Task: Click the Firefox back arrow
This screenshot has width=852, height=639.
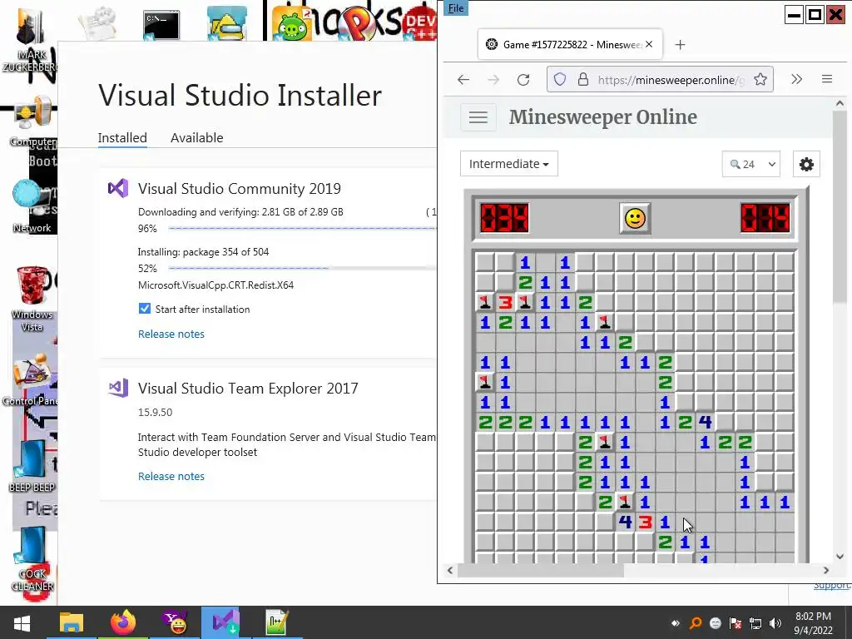Action: click(463, 80)
